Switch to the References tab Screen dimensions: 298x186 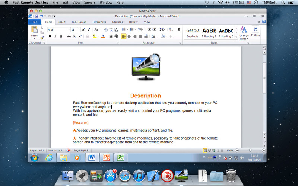coord(99,22)
